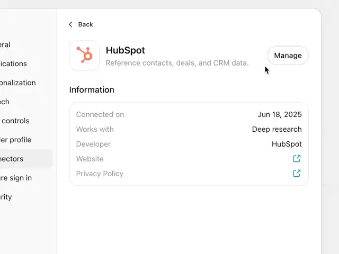Open the Security sidebar item
Screen dimensions: 339x254
pos(6,197)
